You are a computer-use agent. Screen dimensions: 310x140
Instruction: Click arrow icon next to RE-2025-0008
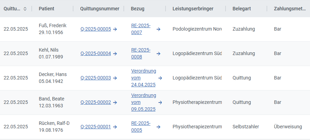point(158,54)
